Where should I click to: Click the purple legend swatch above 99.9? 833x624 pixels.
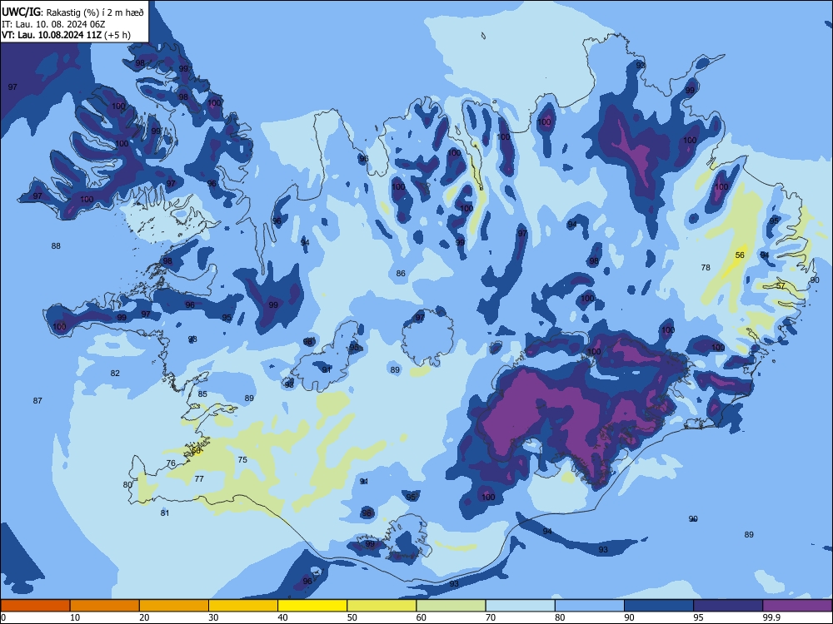(x=797, y=606)
